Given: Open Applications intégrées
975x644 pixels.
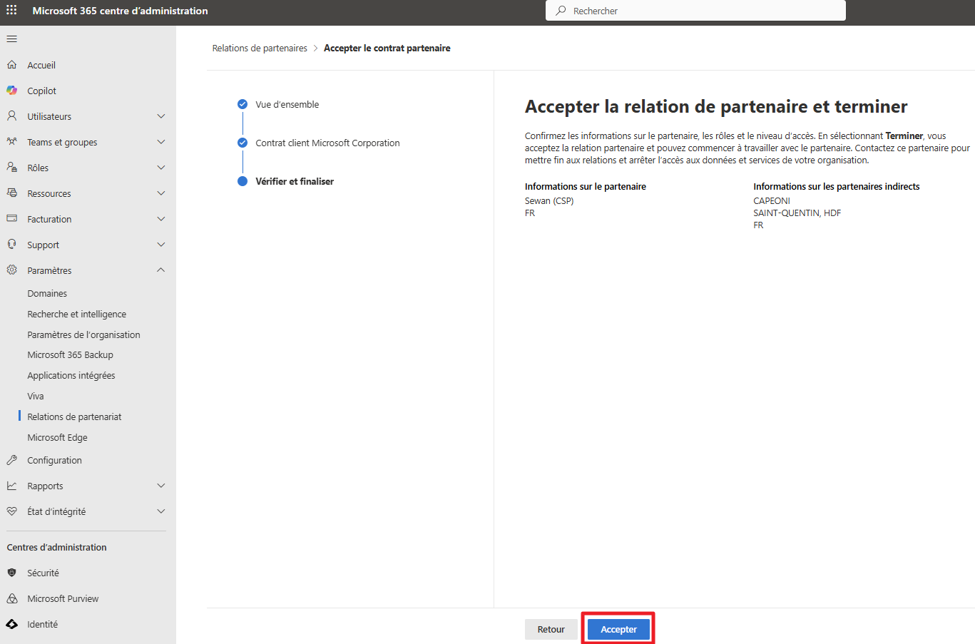Looking at the screenshot, I should click(71, 375).
